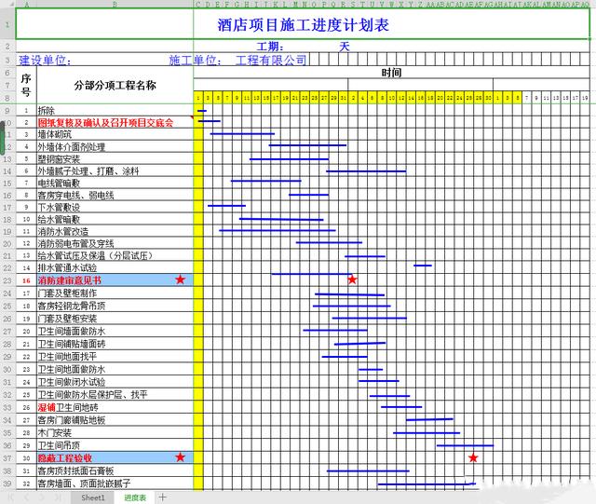The height and width of the screenshot is (504, 596).
Task: Click the blue Gantt bar for 下水管敷设
Action: click(x=226, y=206)
